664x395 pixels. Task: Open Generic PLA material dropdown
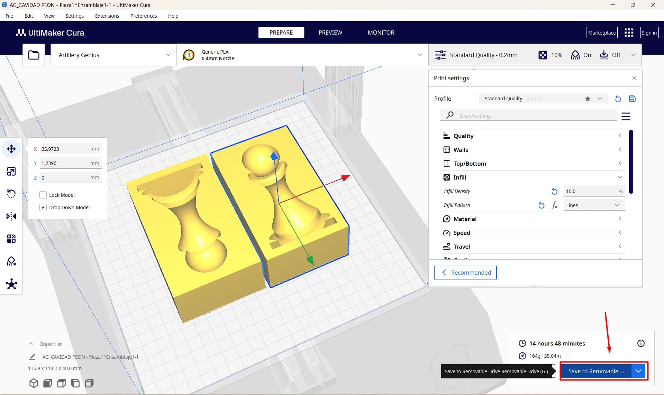pyautogui.click(x=302, y=55)
